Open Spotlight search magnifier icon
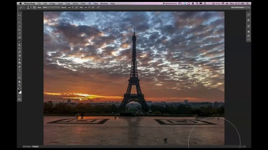The width and height of the screenshot is (268, 150). tap(247, 3)
